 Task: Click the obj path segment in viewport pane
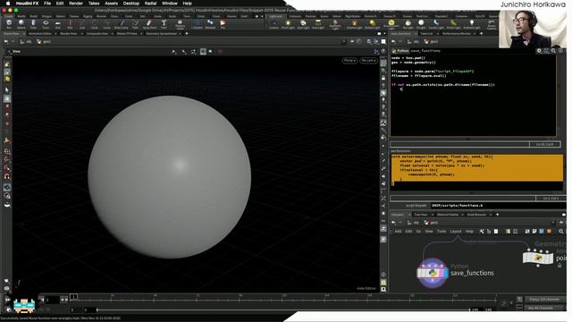tap(27, 42)
